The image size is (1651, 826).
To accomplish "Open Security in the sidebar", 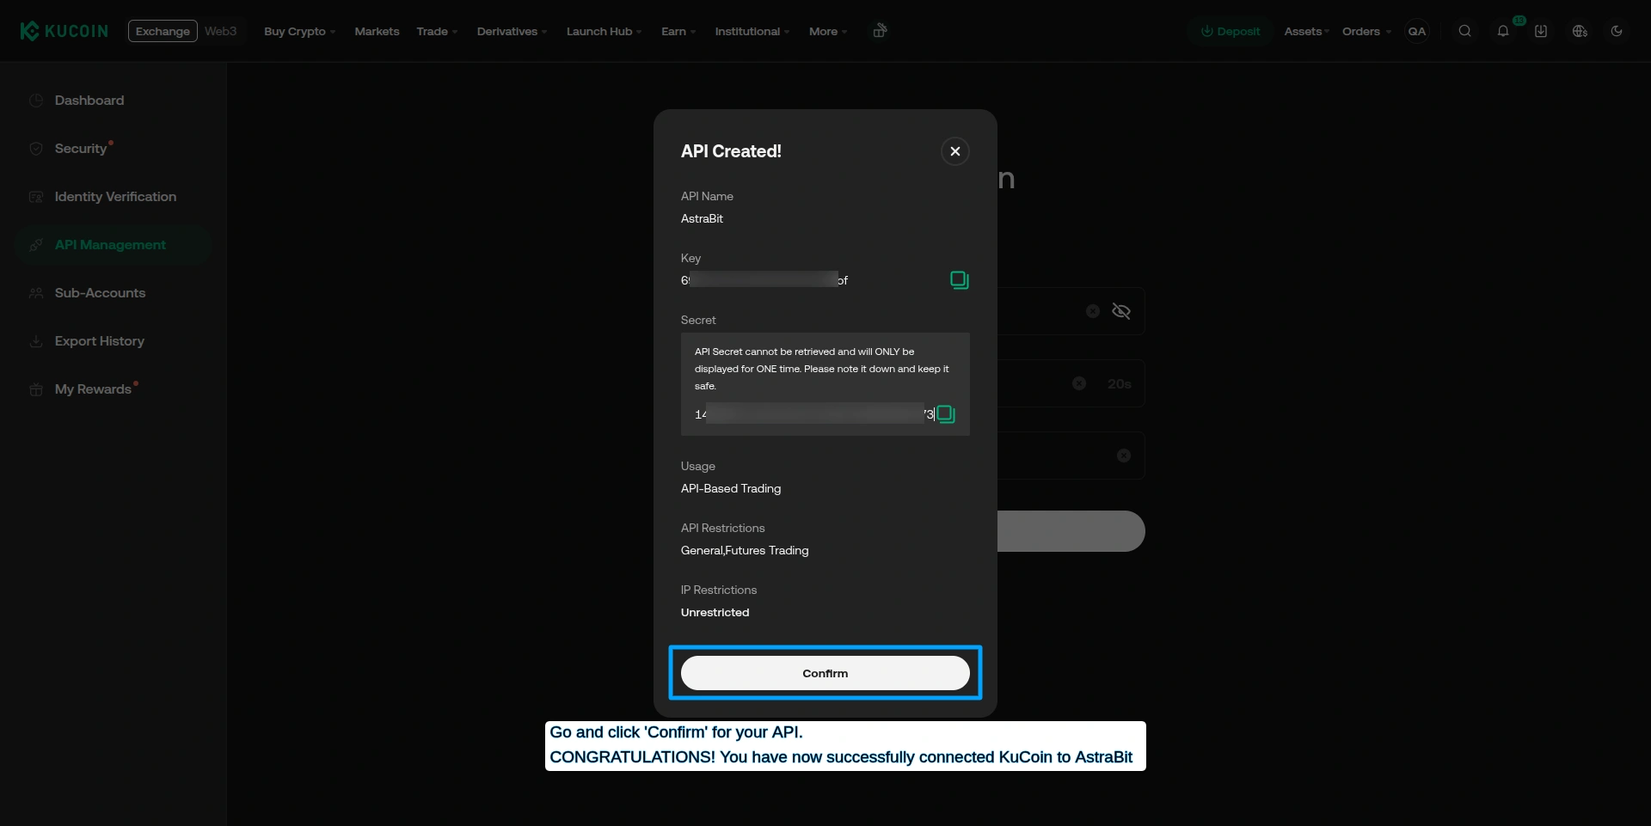I will [113, 149].
